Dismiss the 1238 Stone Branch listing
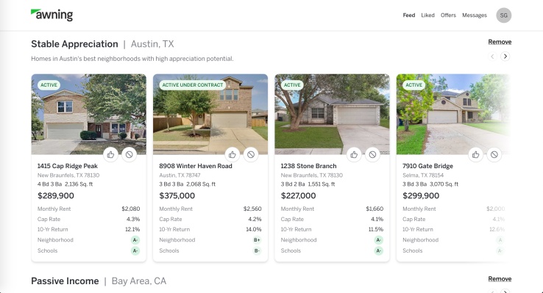Screen dimensions: 543x293 372,154
